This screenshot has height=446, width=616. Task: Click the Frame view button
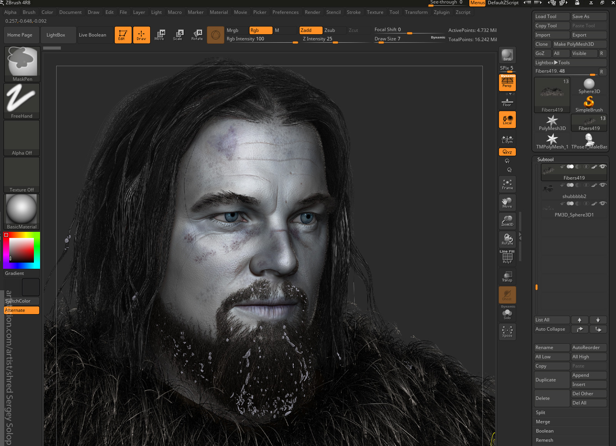(x=507, y=184)
